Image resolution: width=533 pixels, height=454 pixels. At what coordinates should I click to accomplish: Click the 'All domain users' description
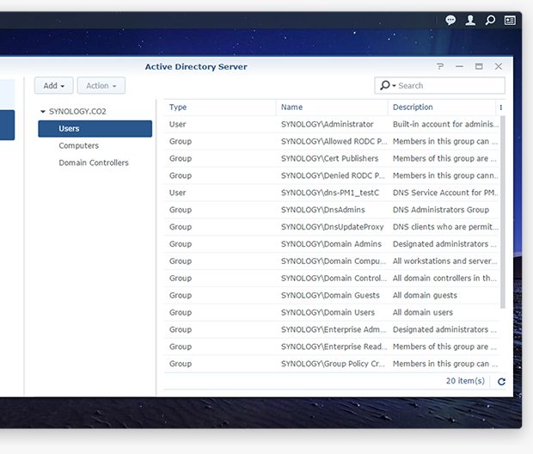click(423, 312)
